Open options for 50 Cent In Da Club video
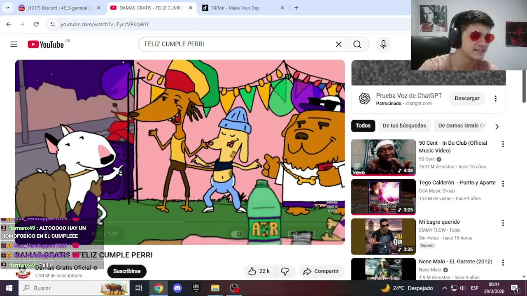527x296 pixels. [x=503, y=144]
